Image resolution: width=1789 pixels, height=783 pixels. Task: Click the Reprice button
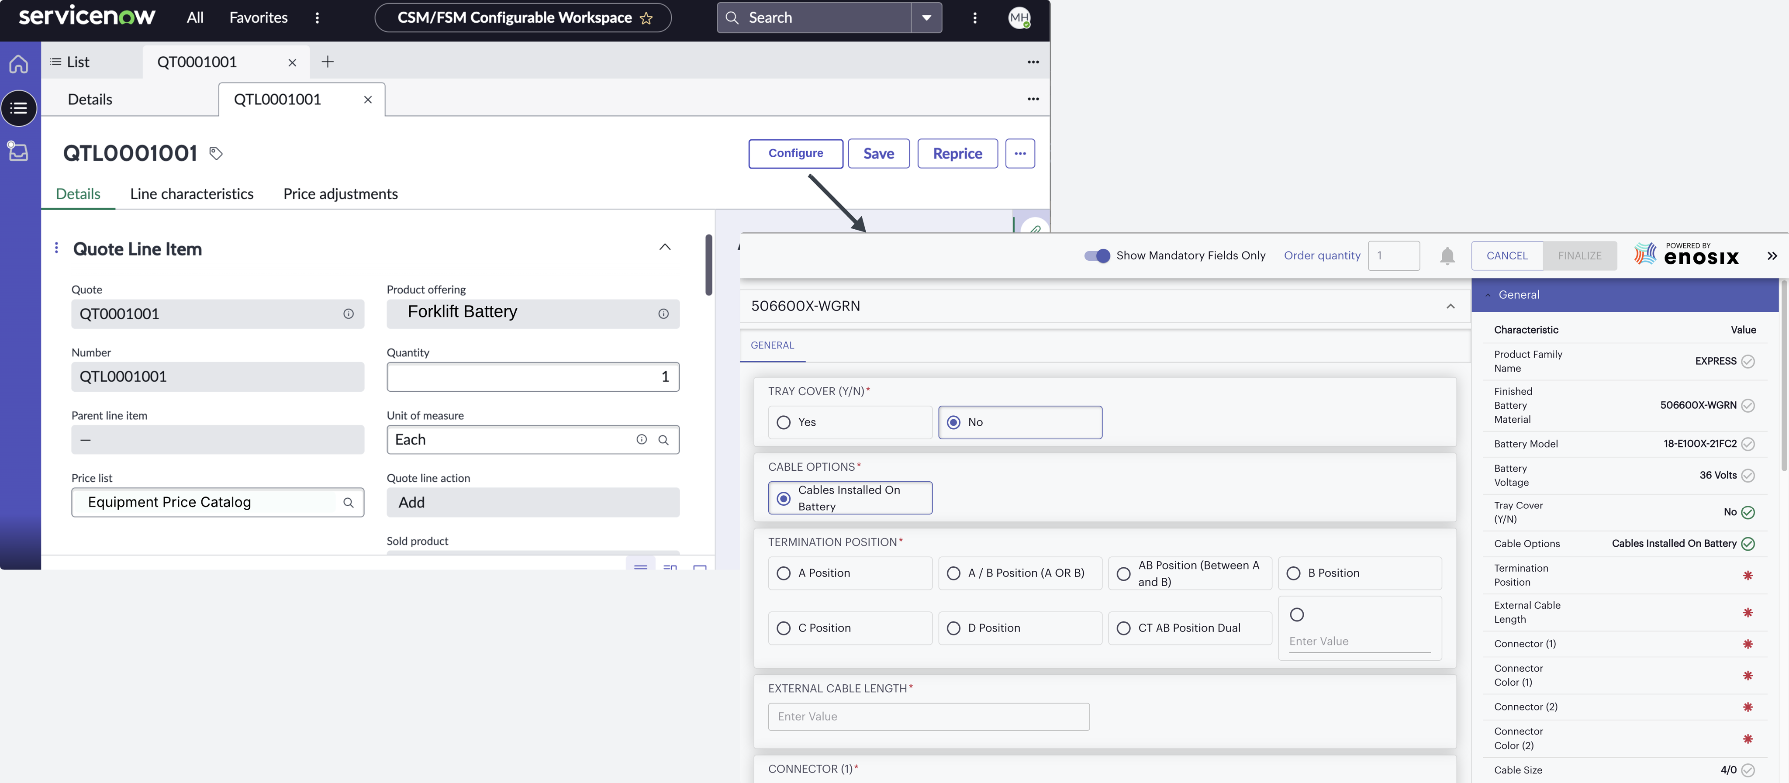(958, 153)
